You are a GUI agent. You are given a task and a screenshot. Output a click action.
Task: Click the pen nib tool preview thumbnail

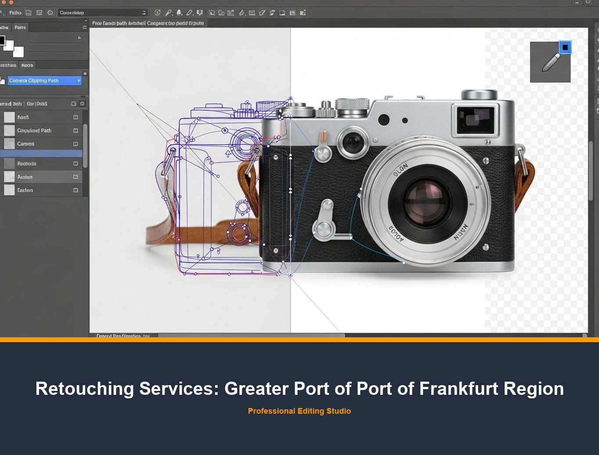(551, 61)
